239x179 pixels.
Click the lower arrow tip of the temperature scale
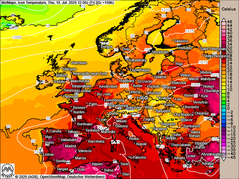223,159
